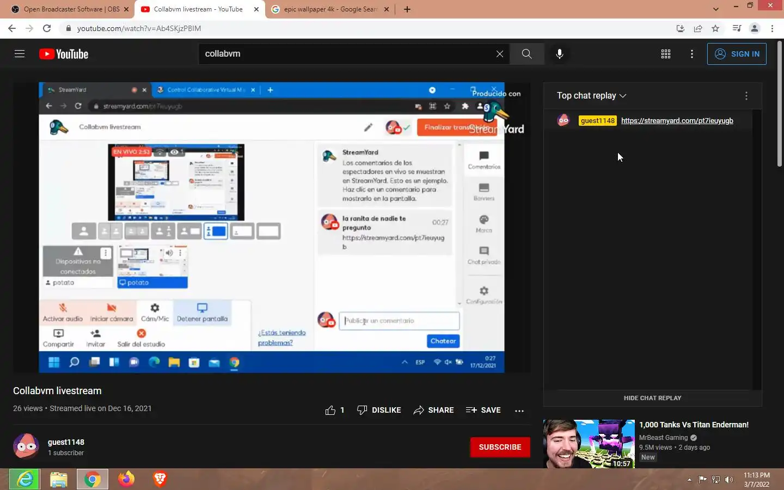
Task: Click the address bar URL
Action: point(139,28)
